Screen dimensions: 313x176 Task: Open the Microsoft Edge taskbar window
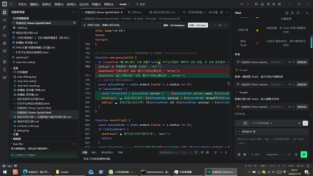click(x=36, y=172)
